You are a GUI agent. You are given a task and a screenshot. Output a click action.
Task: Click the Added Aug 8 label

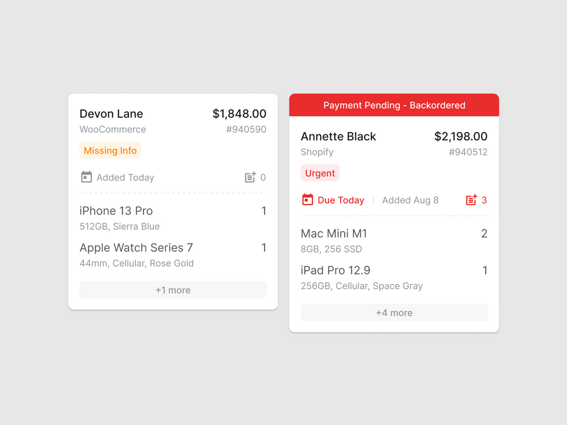click(x=410, y=200)
